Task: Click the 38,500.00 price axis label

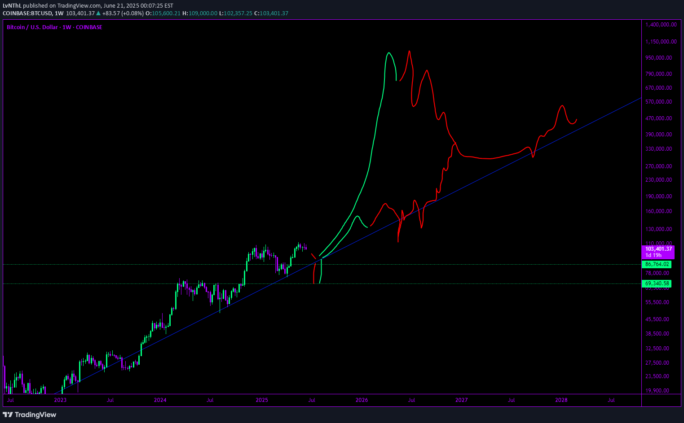Action: pyautogui.click(x=658, y=334)
